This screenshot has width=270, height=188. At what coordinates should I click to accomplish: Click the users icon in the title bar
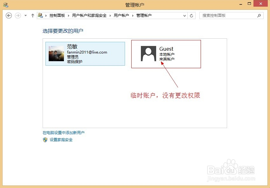point(5,4)
